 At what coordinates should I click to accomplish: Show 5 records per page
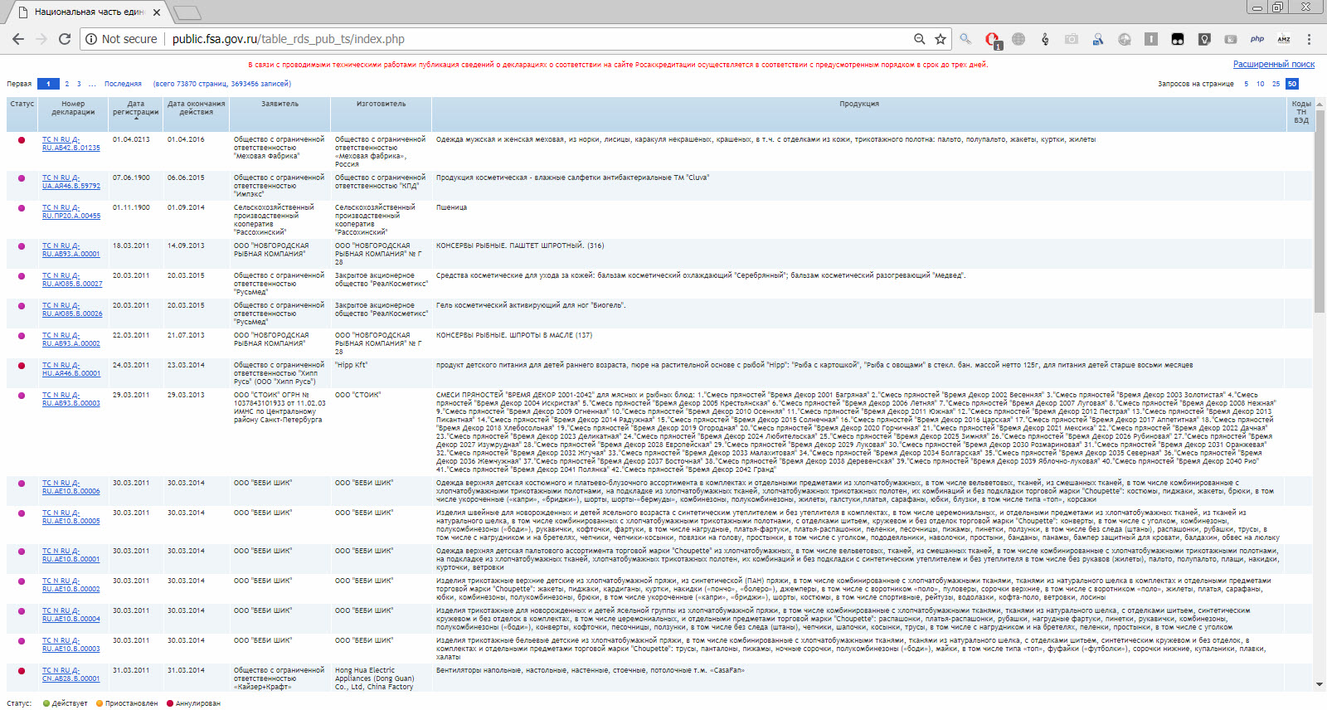point(1246,84)
